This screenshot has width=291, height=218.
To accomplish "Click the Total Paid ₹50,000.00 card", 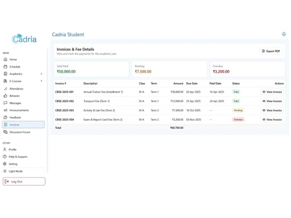I will (x=91, y=69).
